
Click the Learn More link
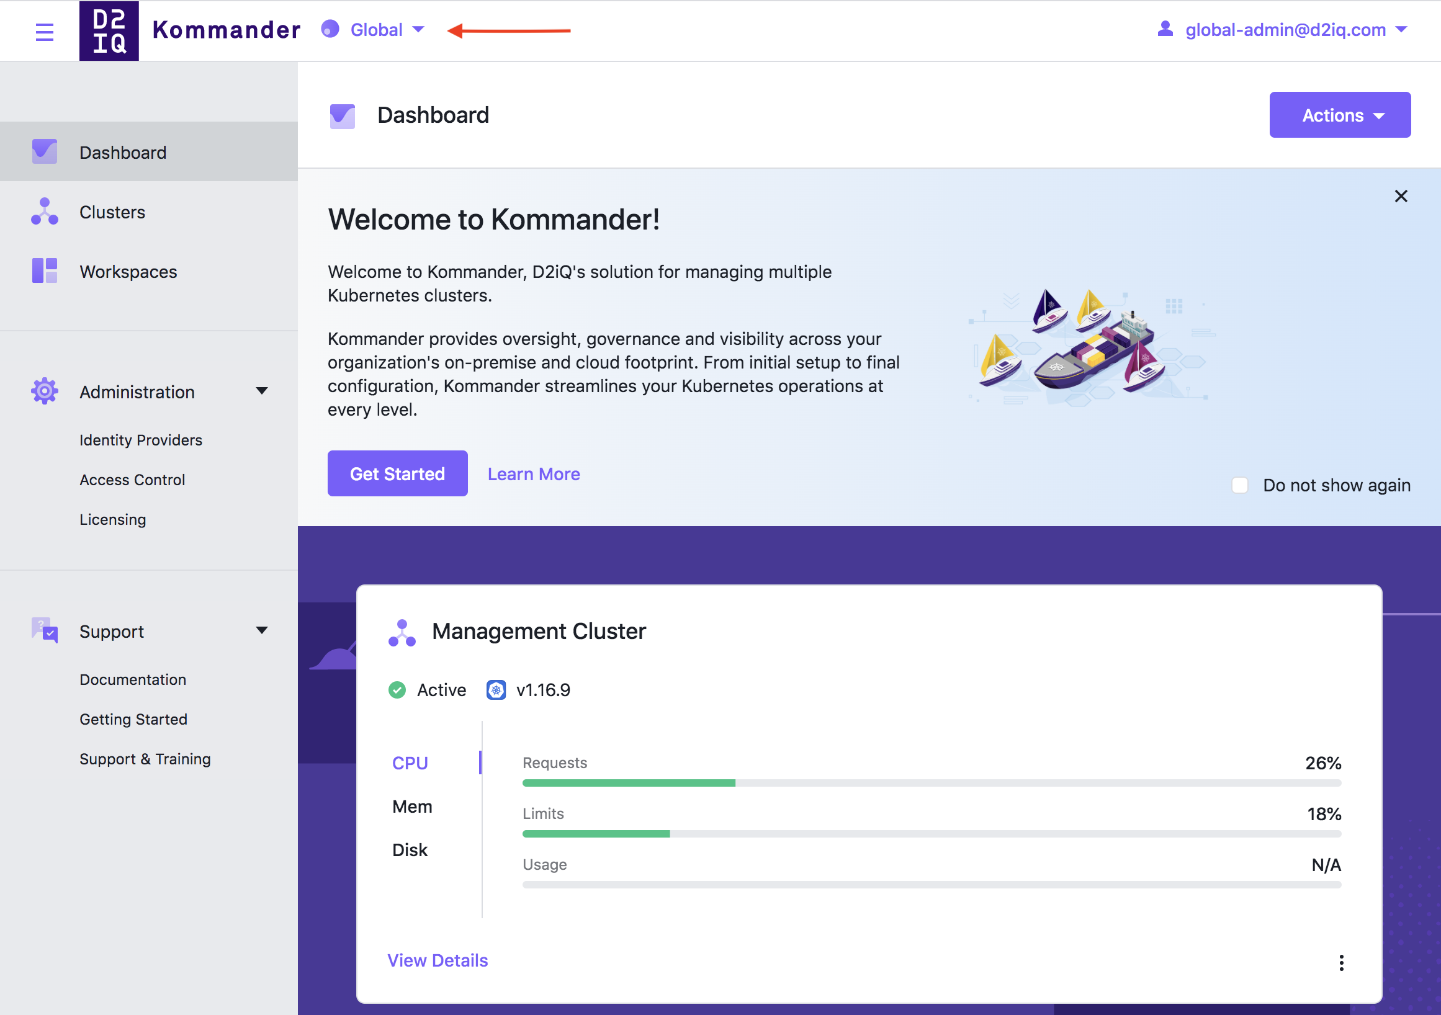coord(534,473)
